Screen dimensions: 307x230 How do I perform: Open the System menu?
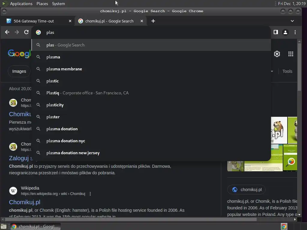[x=58, y=4]
